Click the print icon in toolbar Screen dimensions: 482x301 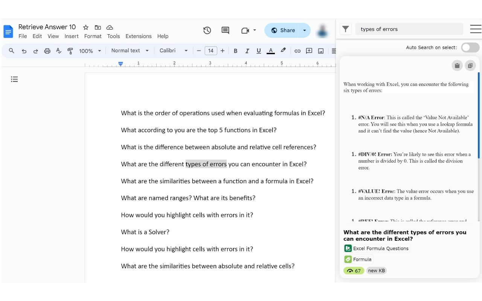[47, 51]
